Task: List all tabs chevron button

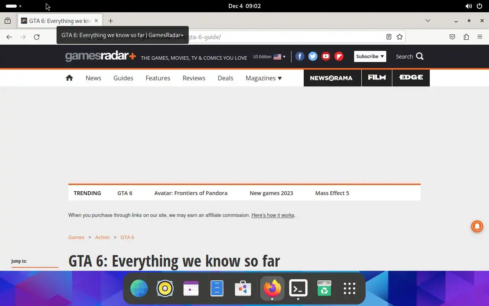Action: coord(428,21)
